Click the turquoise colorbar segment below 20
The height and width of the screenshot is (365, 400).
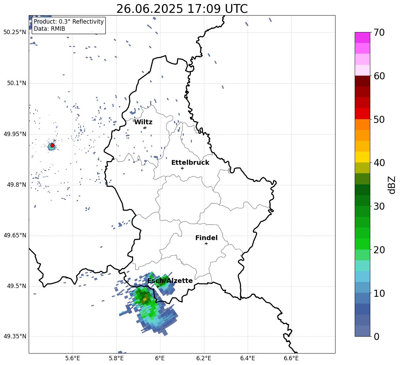coord(362,266)
